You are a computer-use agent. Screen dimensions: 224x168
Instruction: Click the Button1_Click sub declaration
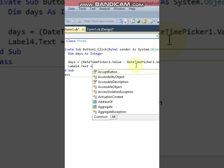pos(112,49)
